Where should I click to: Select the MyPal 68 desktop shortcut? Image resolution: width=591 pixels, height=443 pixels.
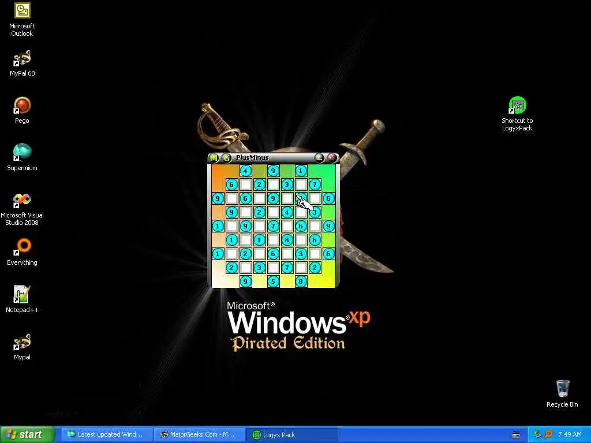click(22, 63)
